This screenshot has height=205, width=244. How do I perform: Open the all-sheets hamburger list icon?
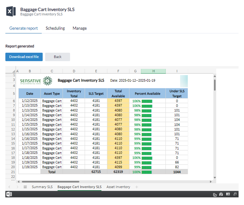[x=25, y=187]
